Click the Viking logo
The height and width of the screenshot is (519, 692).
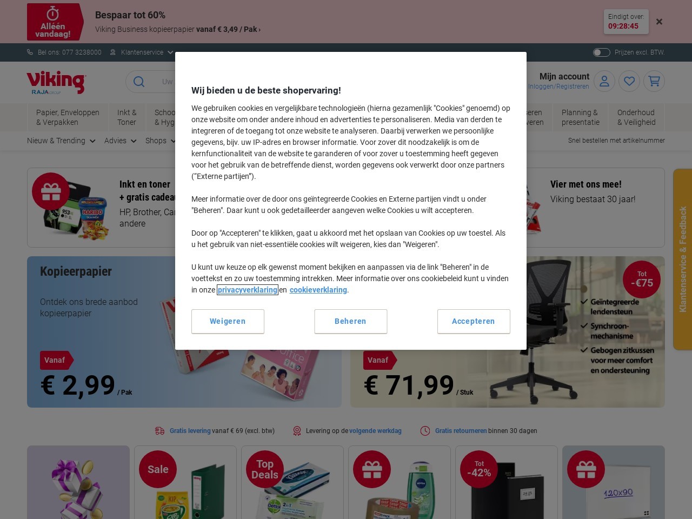click(56, 82)
